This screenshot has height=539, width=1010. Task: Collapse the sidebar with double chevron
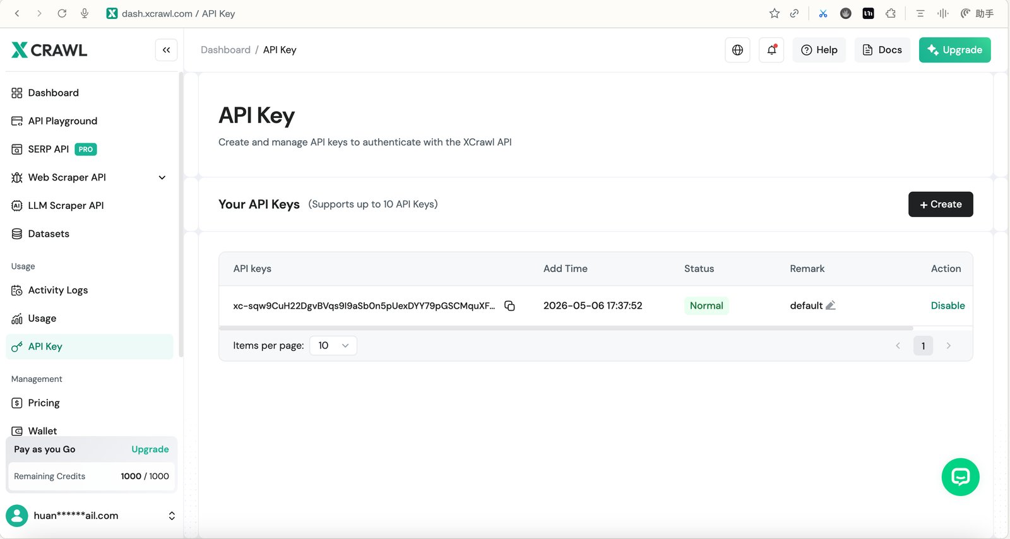pos(166,50)
